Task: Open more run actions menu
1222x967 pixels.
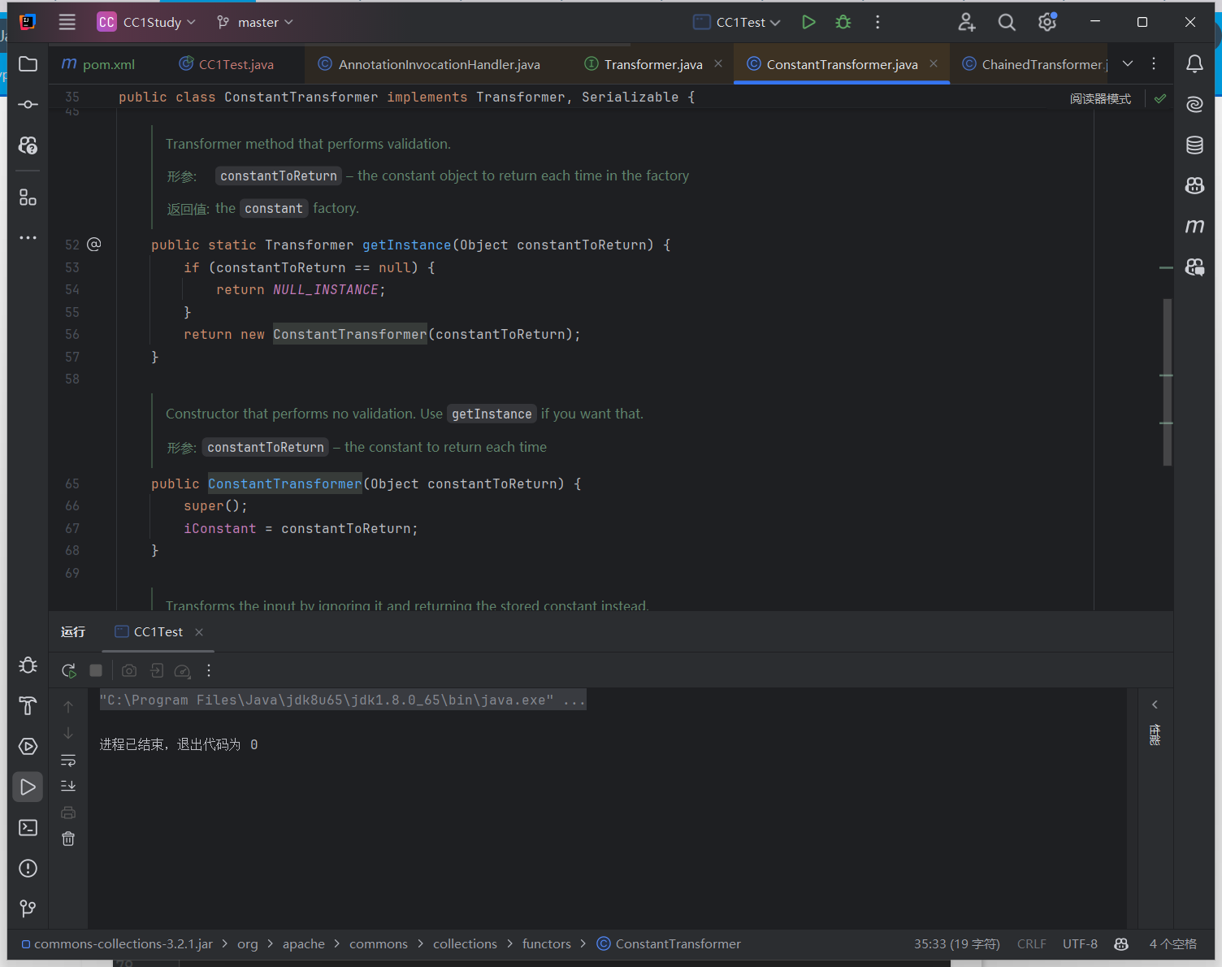Action: pyautogui.click(x=877, y=23)
